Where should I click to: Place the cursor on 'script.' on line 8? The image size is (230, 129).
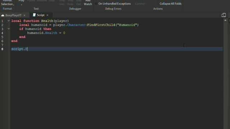point(18,49)
